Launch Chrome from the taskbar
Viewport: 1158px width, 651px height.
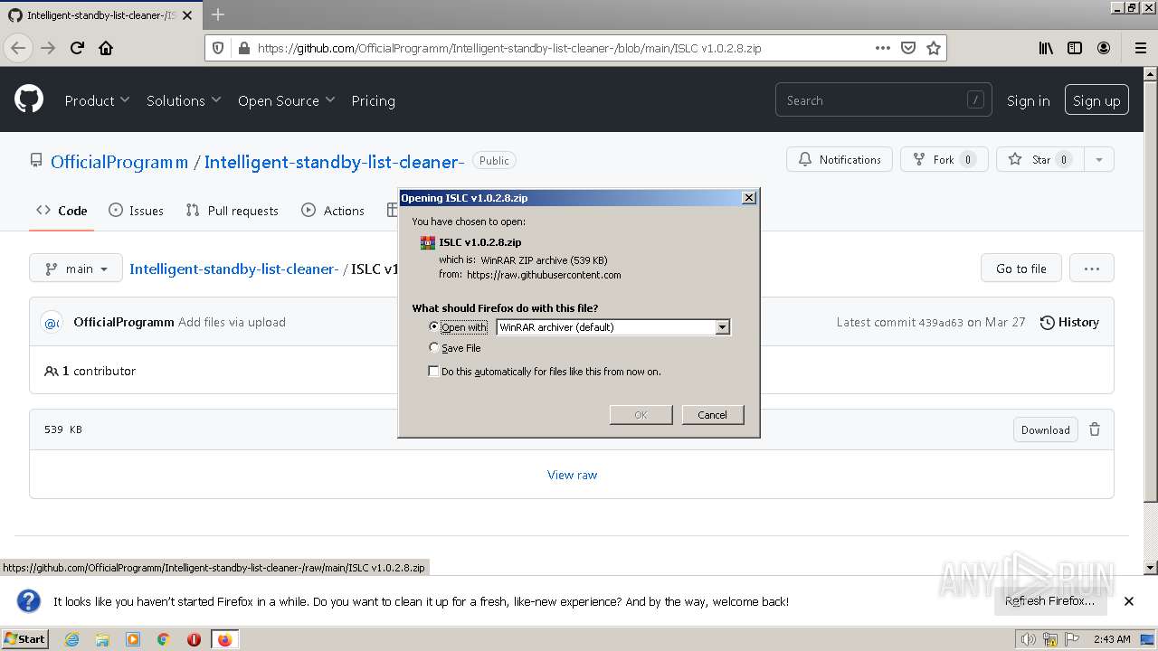coord(164,639)
